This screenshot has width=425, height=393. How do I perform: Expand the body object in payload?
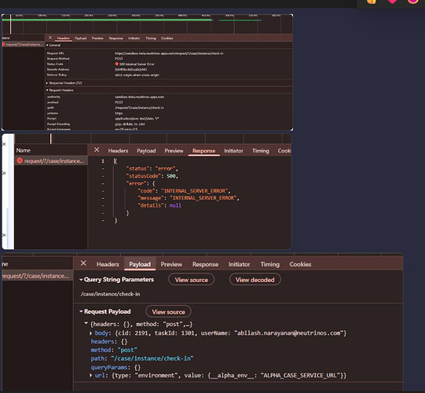click(91, 333)
